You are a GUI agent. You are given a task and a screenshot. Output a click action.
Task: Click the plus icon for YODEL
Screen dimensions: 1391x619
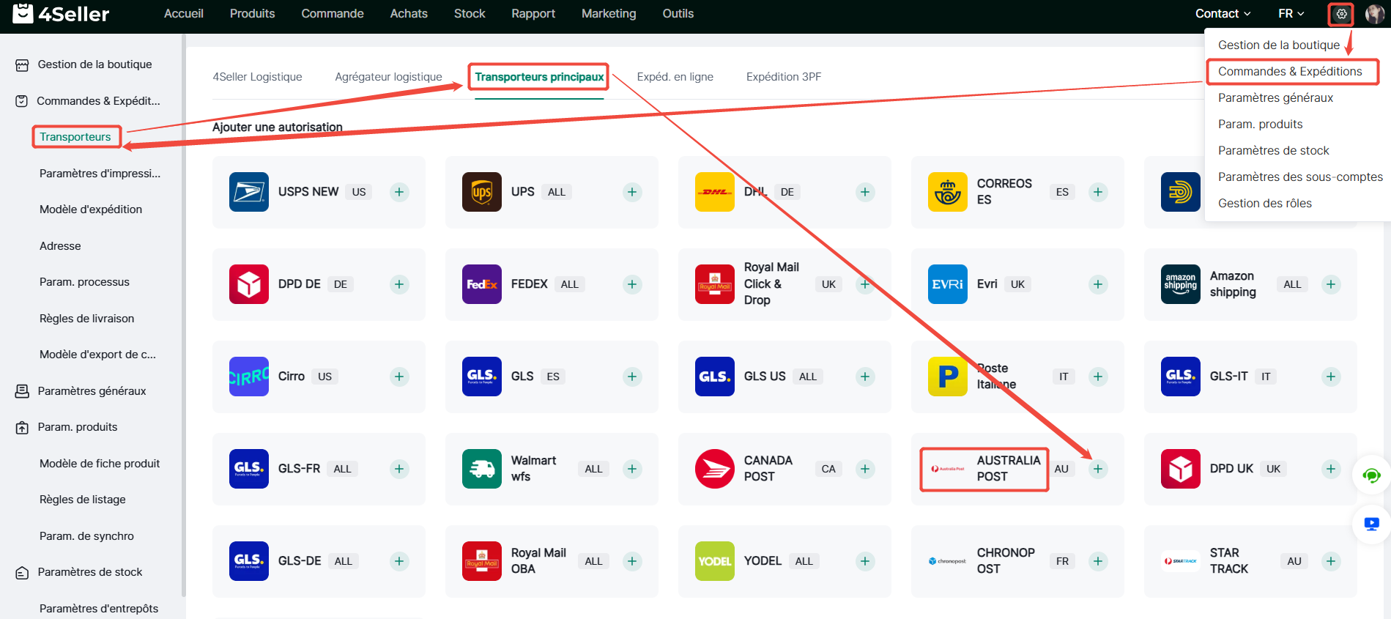(865, 561)
